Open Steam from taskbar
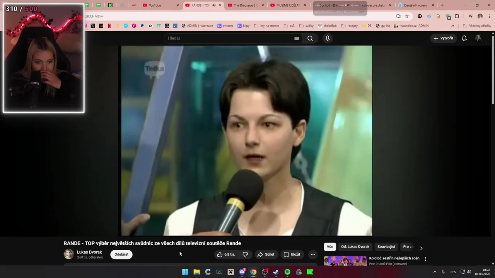Screen dimensions: 495x278 pyautogui.click(x=276, y=272)
